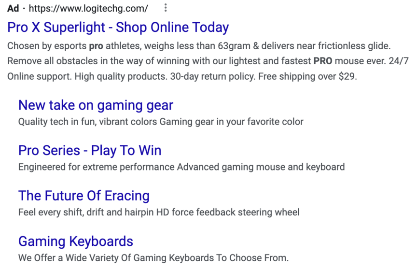This screenshot has height=269, width=417.
Task: Visit Pro Series - Play To Win sitelink
Action: 90,151
